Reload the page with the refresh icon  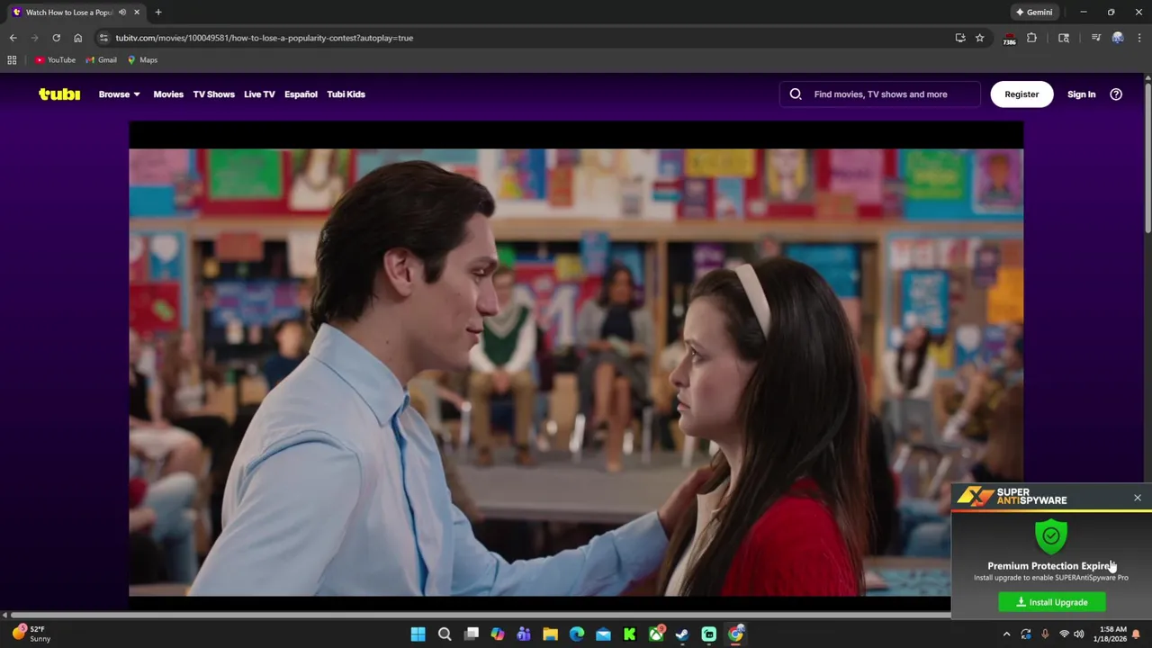click(x=56, y=38)
